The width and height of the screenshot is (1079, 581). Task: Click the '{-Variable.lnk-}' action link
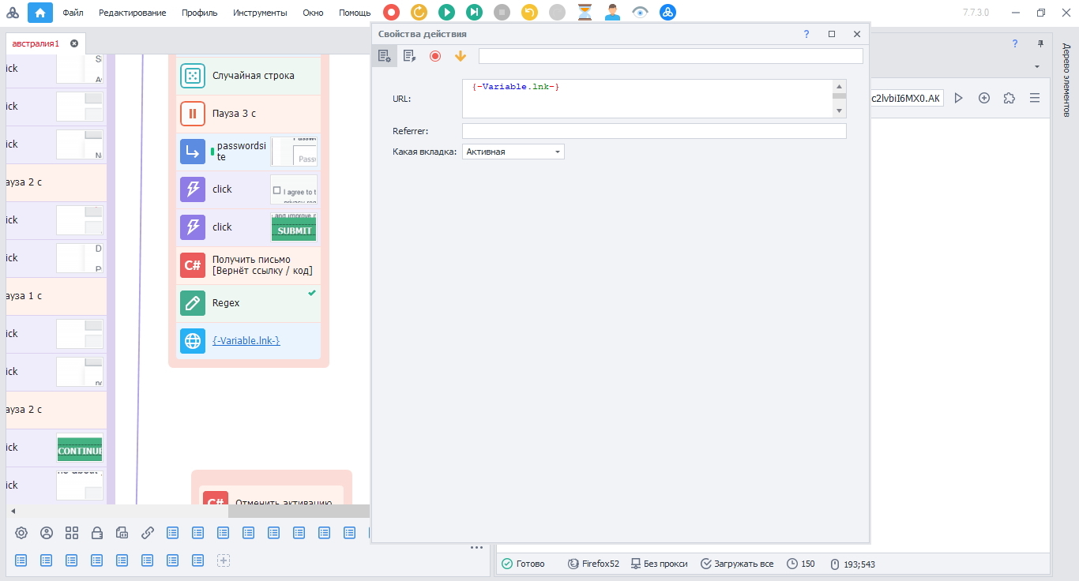pyautogui.click(x=246, y=341)
